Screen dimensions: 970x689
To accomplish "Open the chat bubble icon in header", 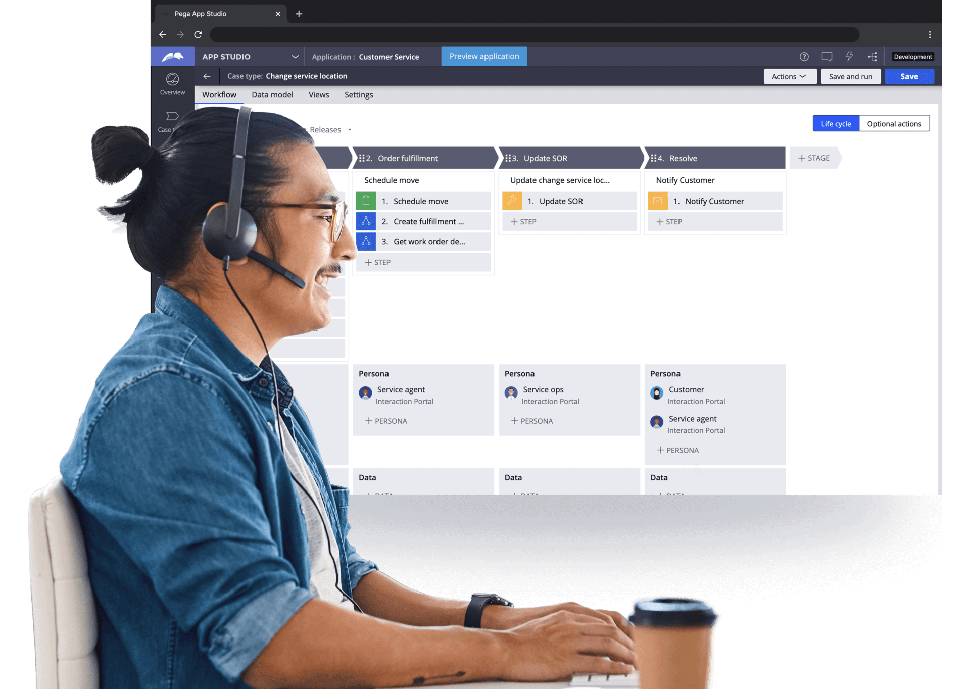I will pos(827,57).
